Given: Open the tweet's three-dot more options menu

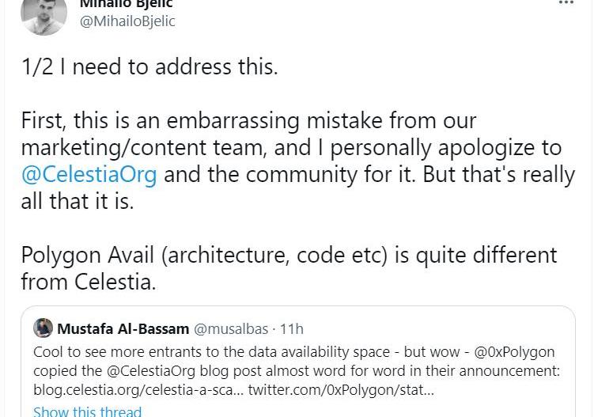Looking at the screenshot, I should 566,4.
